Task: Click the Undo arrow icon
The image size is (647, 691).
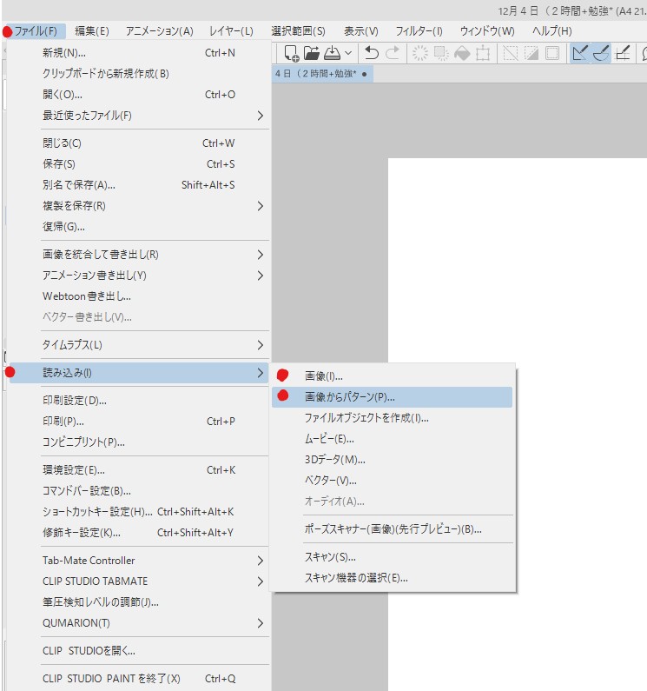Action: (372, 53)
